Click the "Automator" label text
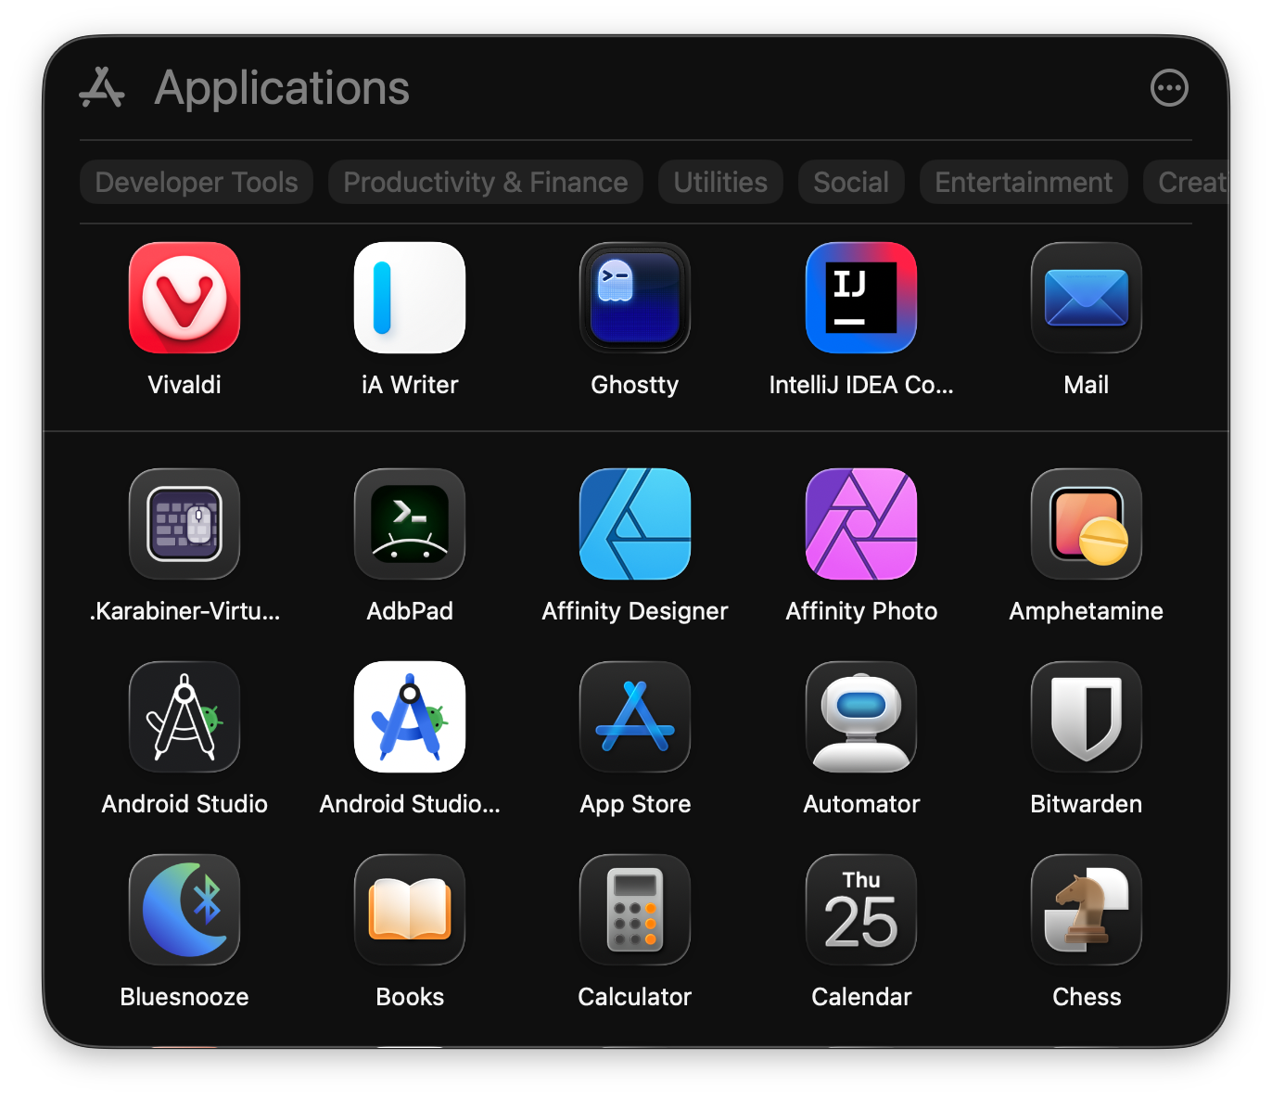Screen dimensions: 1272x1098 [861, 804]
